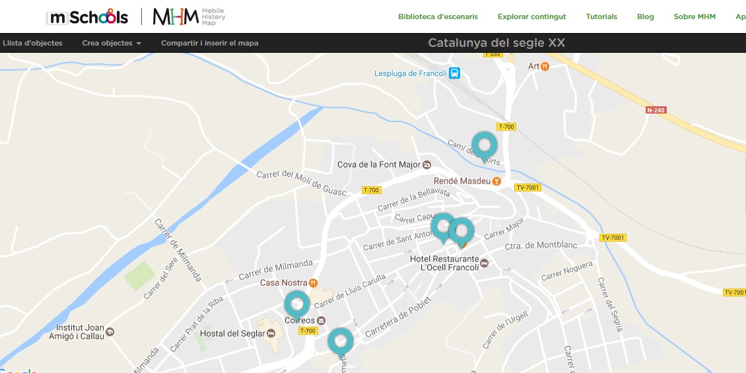
Task: Go to Biblioteca d'escenaris
Action: [x=438, y=17]
